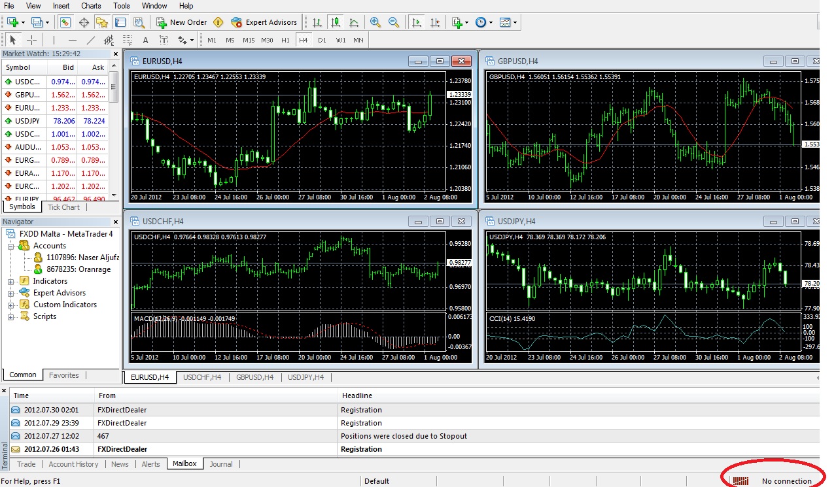This screenshot has height=487, width=836.
Task: Select the standard Cursor arrow tool
Action: (13, 40)
